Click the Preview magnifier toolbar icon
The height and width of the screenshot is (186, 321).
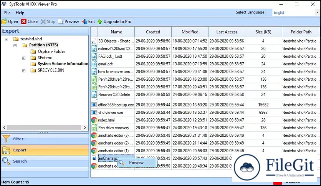(x=61, y=22)
